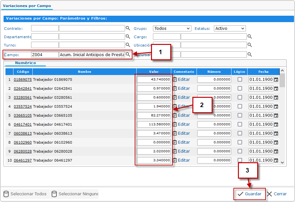The height and width of the screenshot is (202, 295).
Task: Click the Seleccionar Todos database icon
Action: [6, 194]
